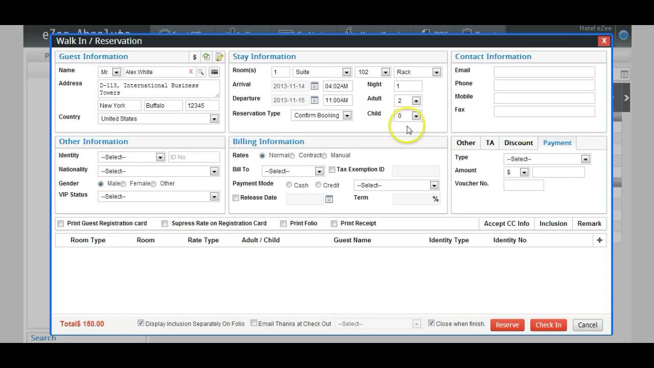Click the Night count field

(408, 86)
